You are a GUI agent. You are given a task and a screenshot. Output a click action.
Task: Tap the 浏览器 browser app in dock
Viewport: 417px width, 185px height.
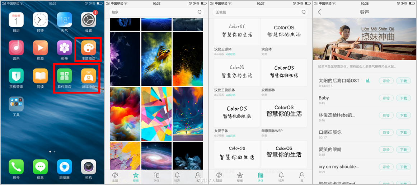(x=64, y=167)
